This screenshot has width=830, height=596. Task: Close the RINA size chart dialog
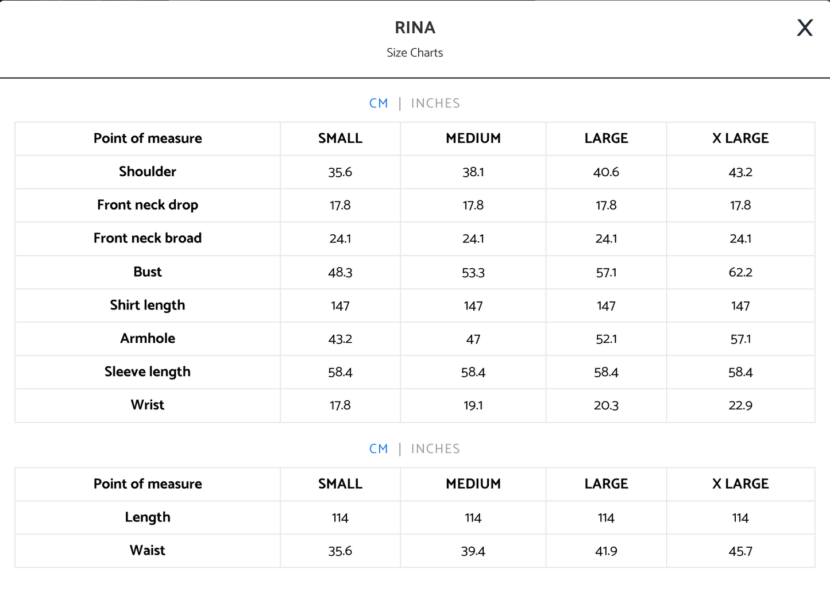(x=805, y=28)
